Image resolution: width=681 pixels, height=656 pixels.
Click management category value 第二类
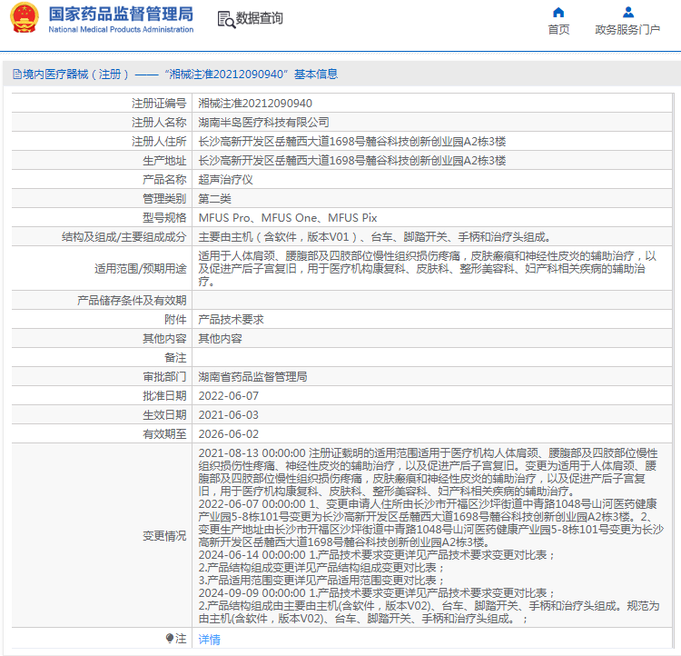click(215, 199)
